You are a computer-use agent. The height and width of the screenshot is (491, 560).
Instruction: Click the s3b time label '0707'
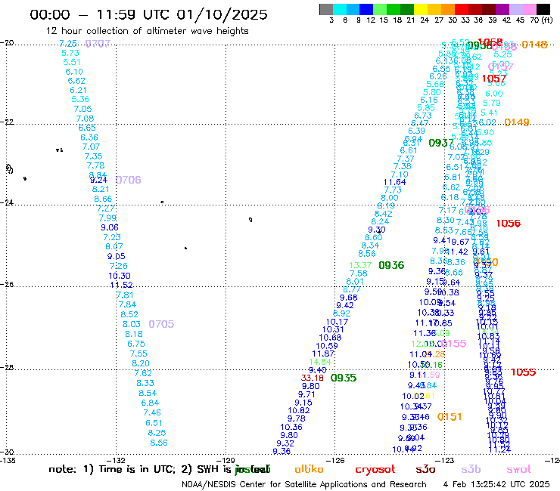(98, 44)
